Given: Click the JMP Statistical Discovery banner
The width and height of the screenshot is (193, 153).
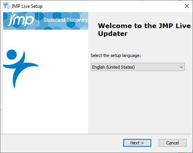Looking at the screenshot, I should (46, 21).
